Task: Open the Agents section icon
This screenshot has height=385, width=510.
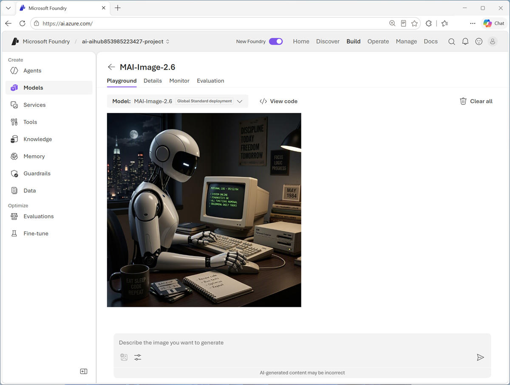Action: tap(14, 70)
